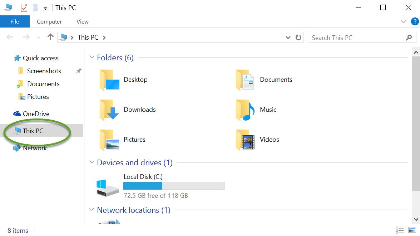Open the address bar history dropdown
The image size is (420, 236).
pos(288,37)
